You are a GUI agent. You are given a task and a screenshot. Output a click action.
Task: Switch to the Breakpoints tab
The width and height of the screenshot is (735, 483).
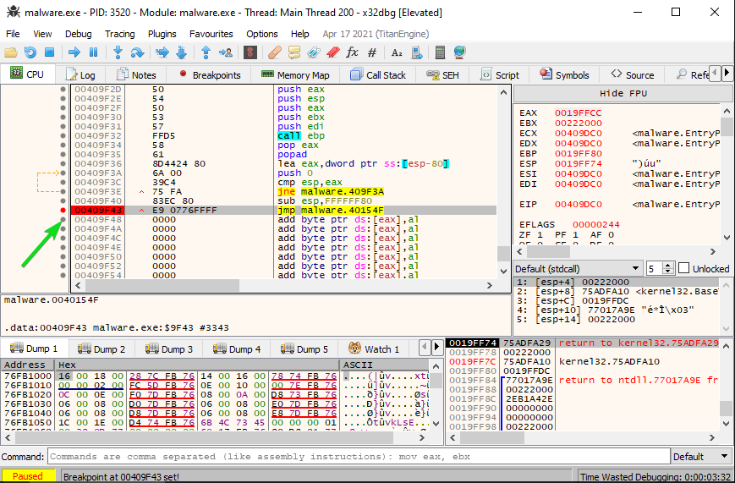pos(210,74)
